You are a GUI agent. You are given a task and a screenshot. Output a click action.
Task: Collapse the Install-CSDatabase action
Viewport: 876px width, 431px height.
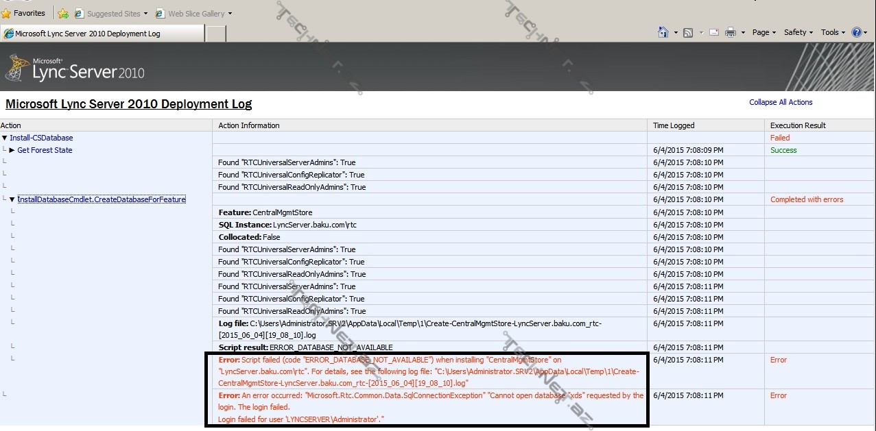[x=5, y=138]
